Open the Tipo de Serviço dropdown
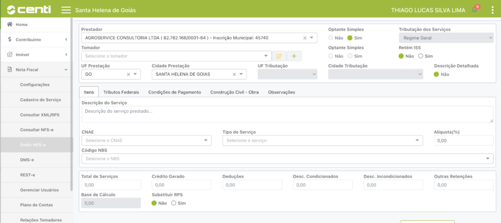 click(417, 141)
